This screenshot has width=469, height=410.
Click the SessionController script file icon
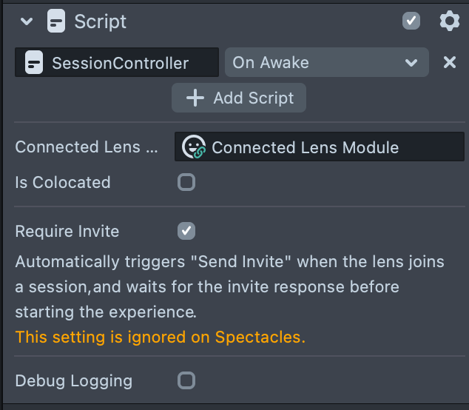coord(33,63)
